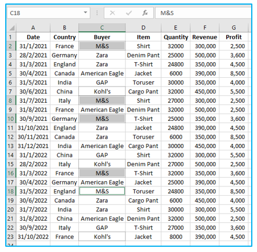Click revenue 500,000 in row 3
The height and width of the screenshot is (252, 257).
click(x=205, y=55)
